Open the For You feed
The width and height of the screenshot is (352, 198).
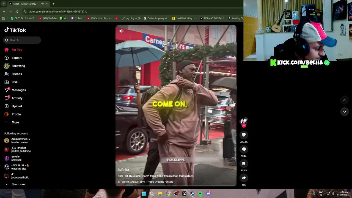coord(13,50)
